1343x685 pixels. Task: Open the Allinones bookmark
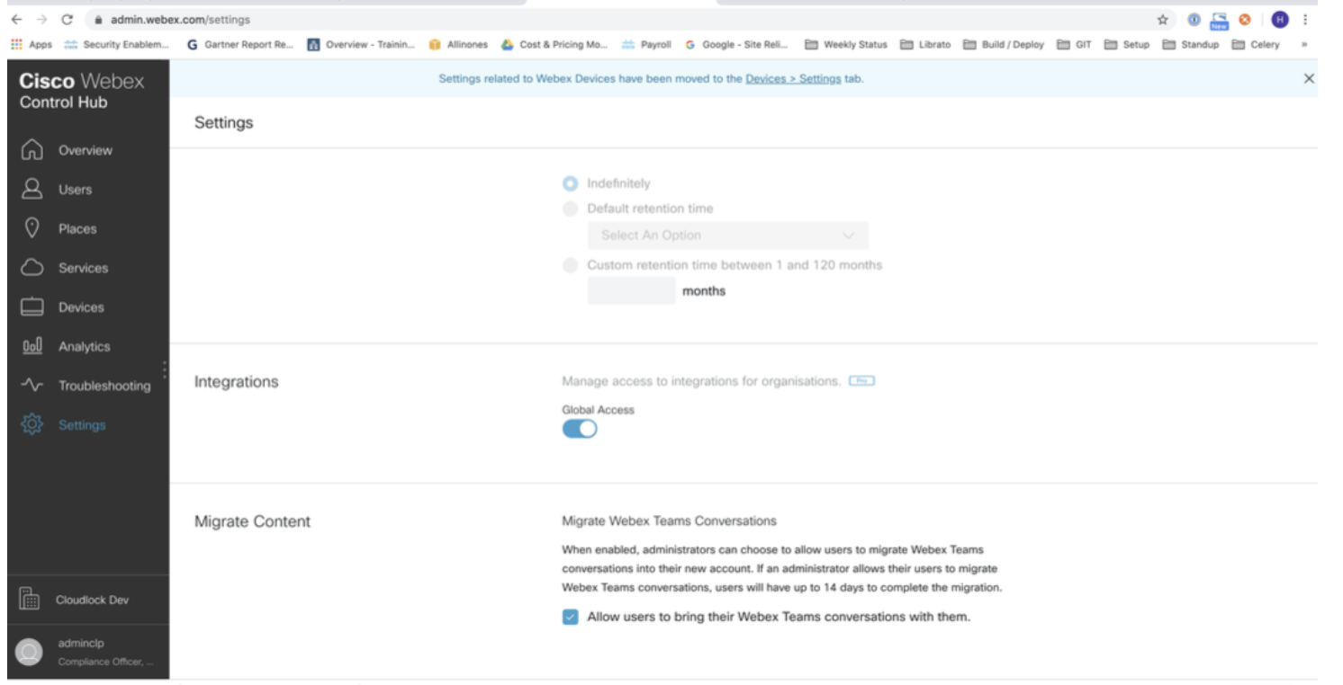458,44
